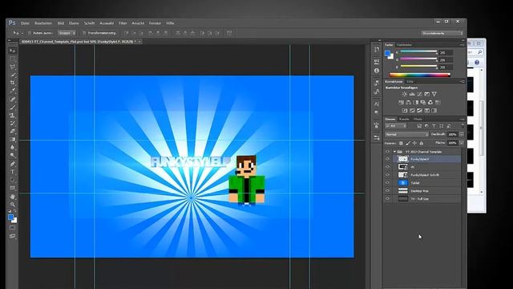Select the Clone Stamp tool

click(13, 115)
